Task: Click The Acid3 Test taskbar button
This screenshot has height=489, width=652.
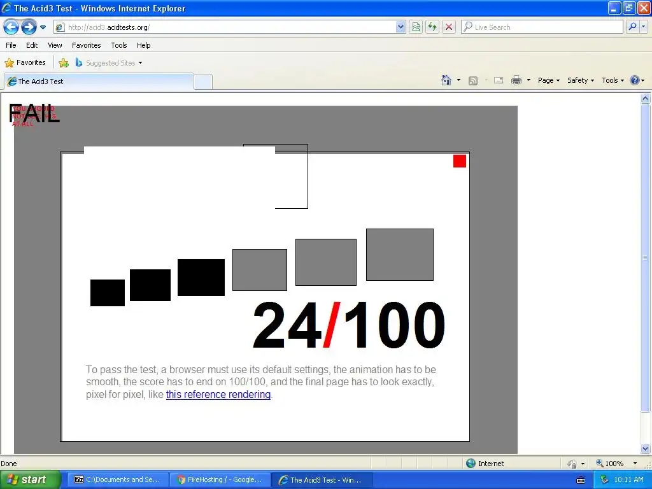Action: pyautogui.click(x=322, y=480)
